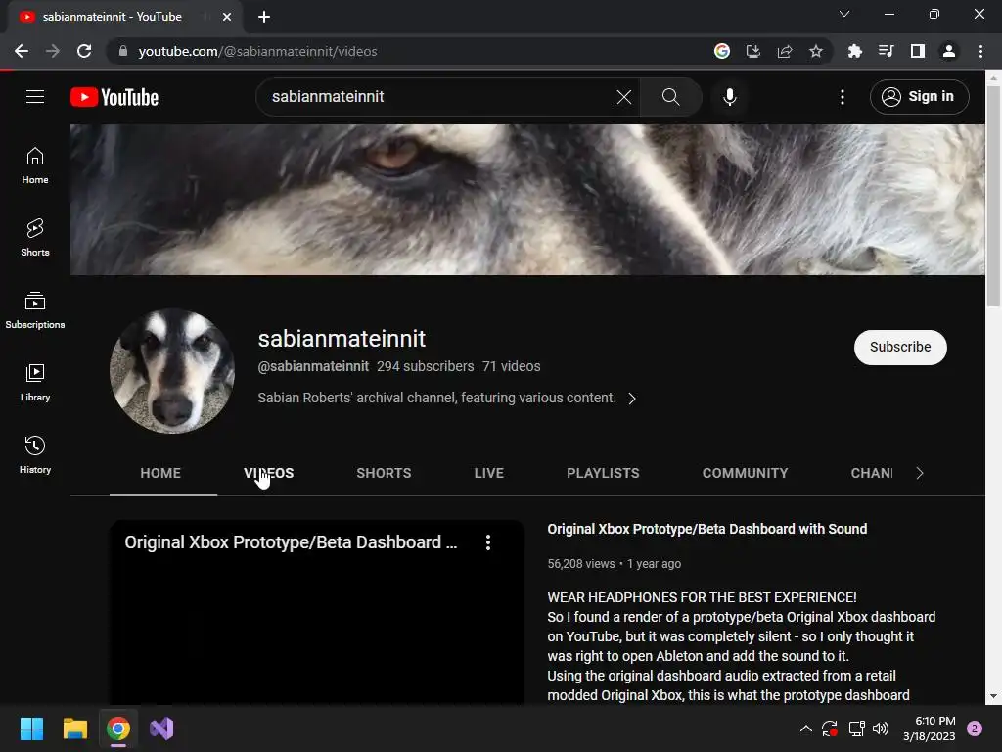Open YouTube settings three-dot menu
The image size is (1002, 752).
tap(843, 97)
